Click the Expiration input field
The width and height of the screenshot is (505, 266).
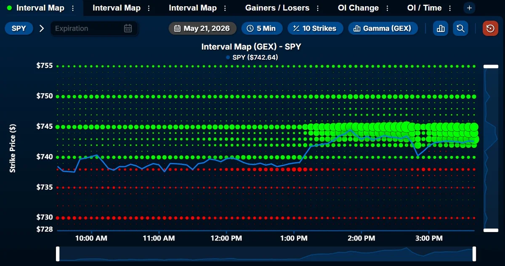pyautogui.click(x=94, y=29)
